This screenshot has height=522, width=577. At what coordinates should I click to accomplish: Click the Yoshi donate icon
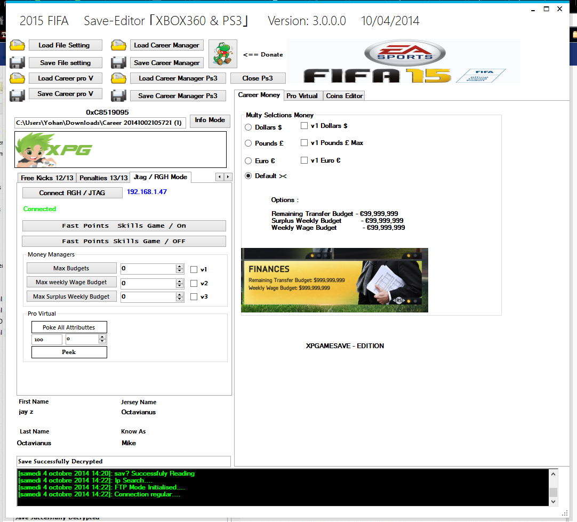pyautogui.click(x=222, y=54)
